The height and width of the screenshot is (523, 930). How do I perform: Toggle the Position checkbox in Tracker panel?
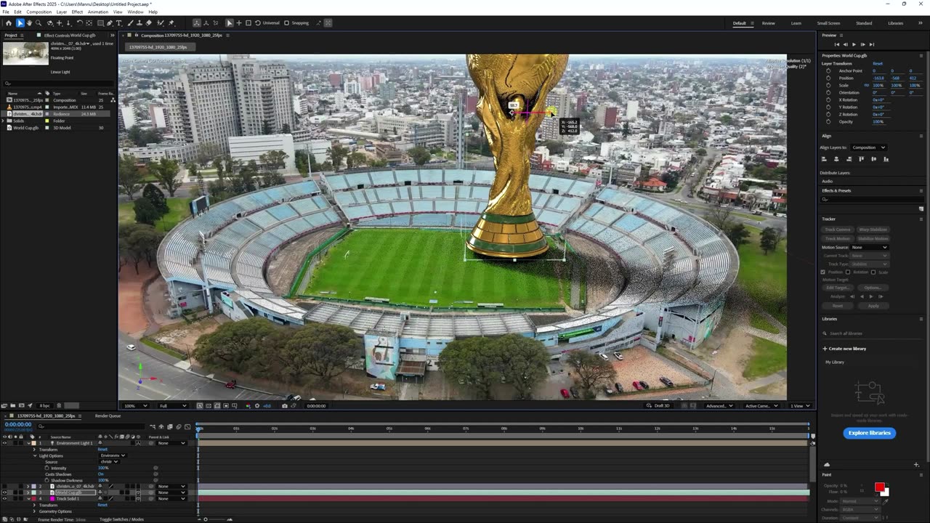click(x=823, y=272)
